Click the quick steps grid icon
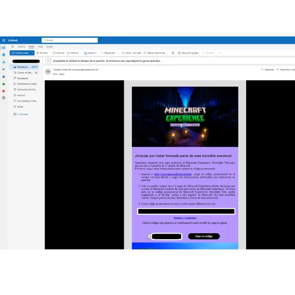Screen dimensions: 295x295 (173, 53)
